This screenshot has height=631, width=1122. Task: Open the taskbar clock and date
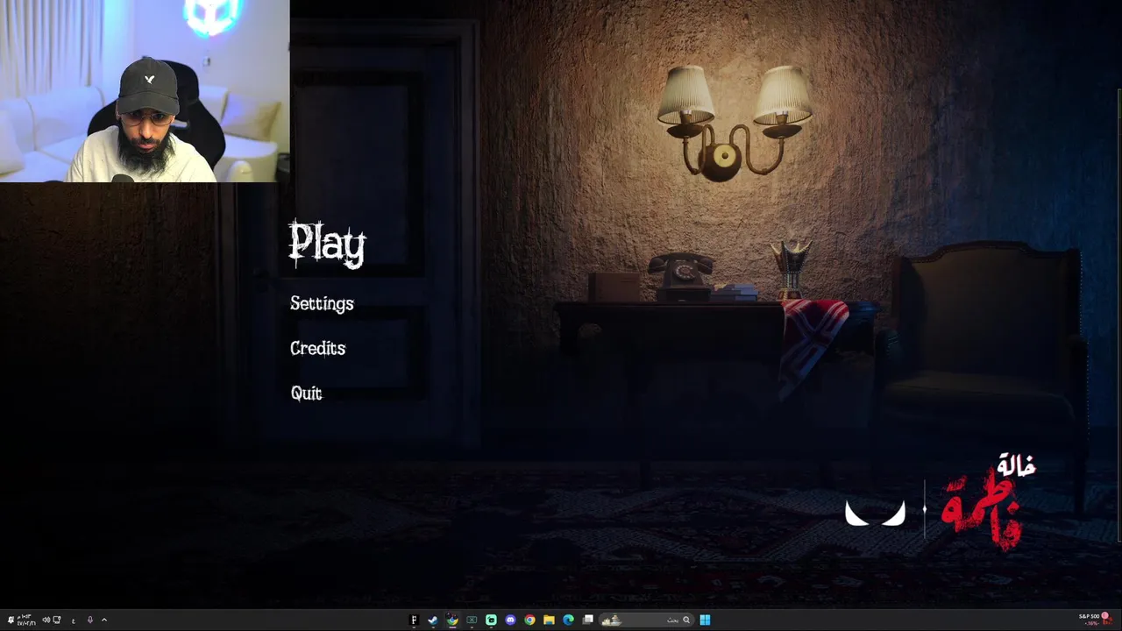click(x=27, y=620)
